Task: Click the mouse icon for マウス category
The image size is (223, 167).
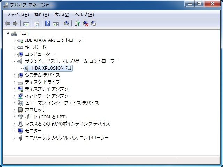Action: 21,124
